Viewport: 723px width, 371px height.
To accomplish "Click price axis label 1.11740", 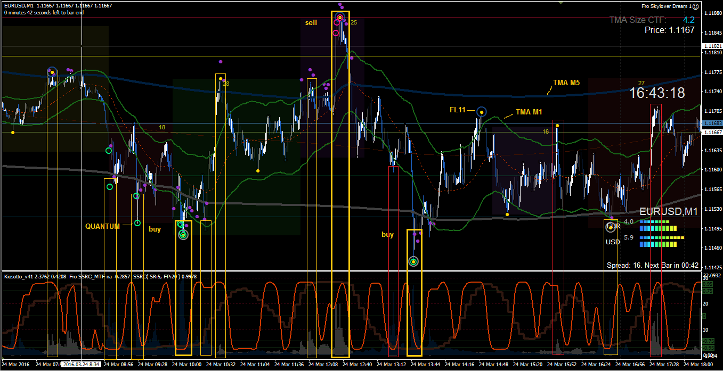I will point(713,92).
